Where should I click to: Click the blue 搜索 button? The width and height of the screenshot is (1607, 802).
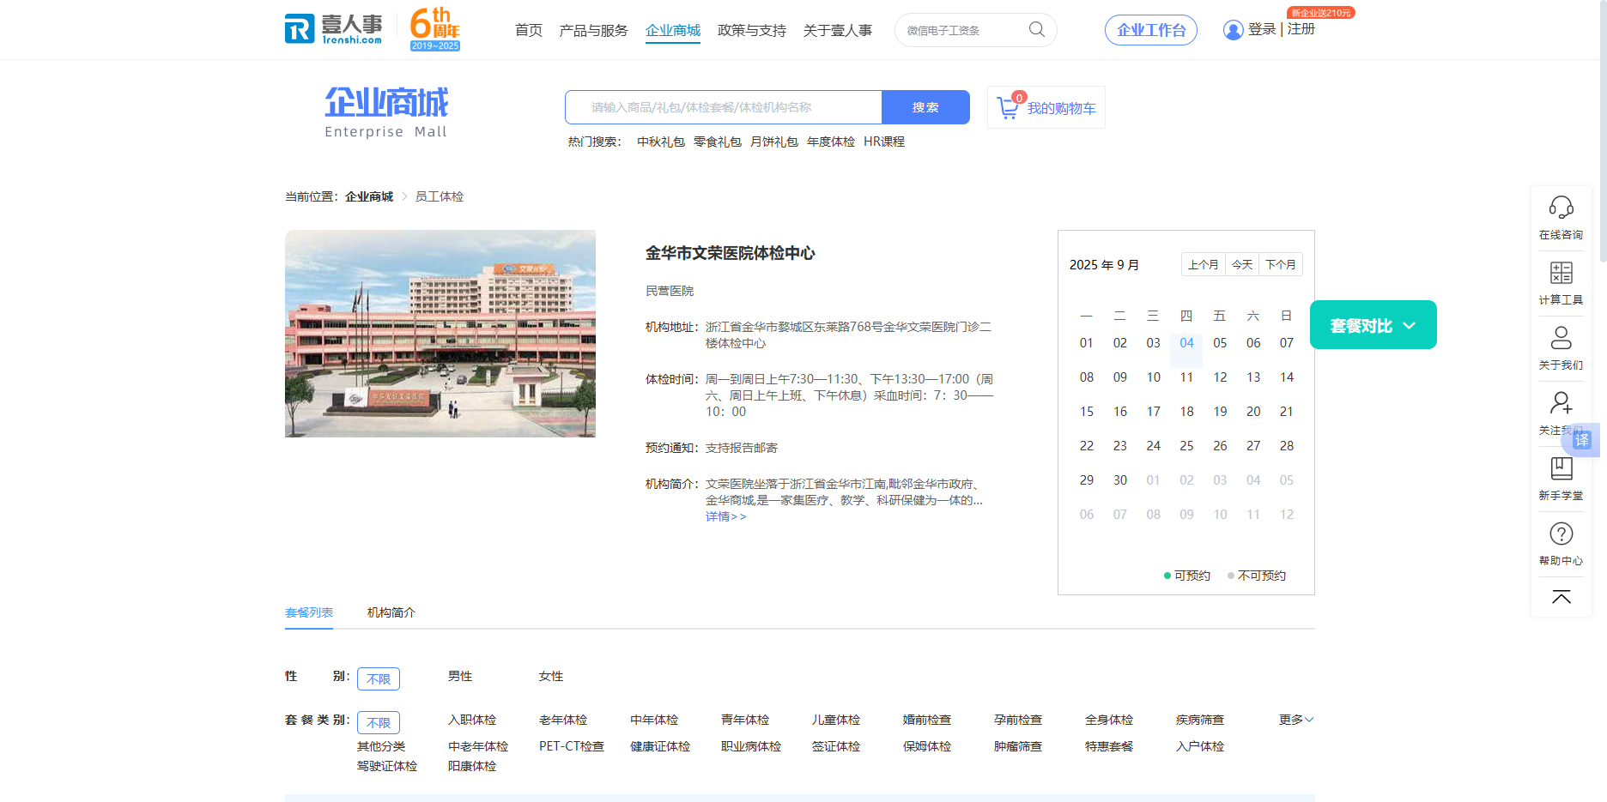925,107
